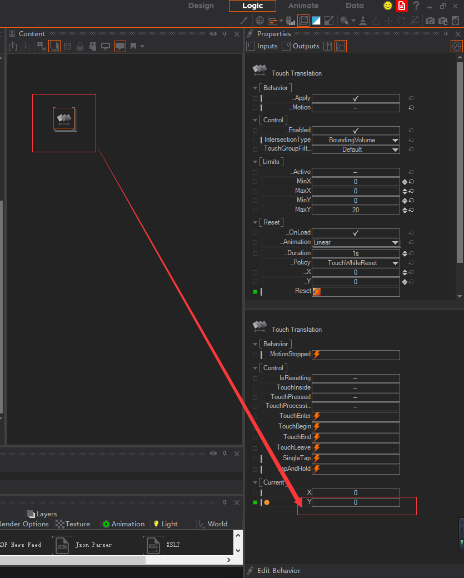
Task: Click the camera snapshot icon in toolbar
Action: (x=430, y=21)
